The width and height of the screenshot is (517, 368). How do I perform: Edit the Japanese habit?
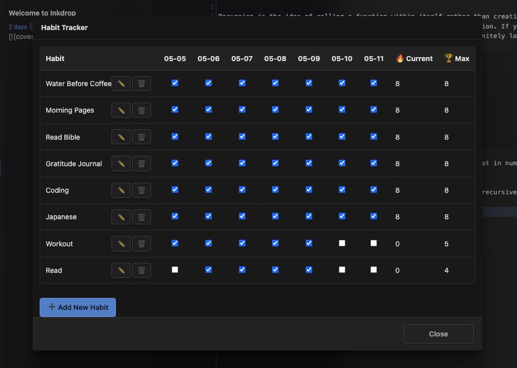pos(121,217)
